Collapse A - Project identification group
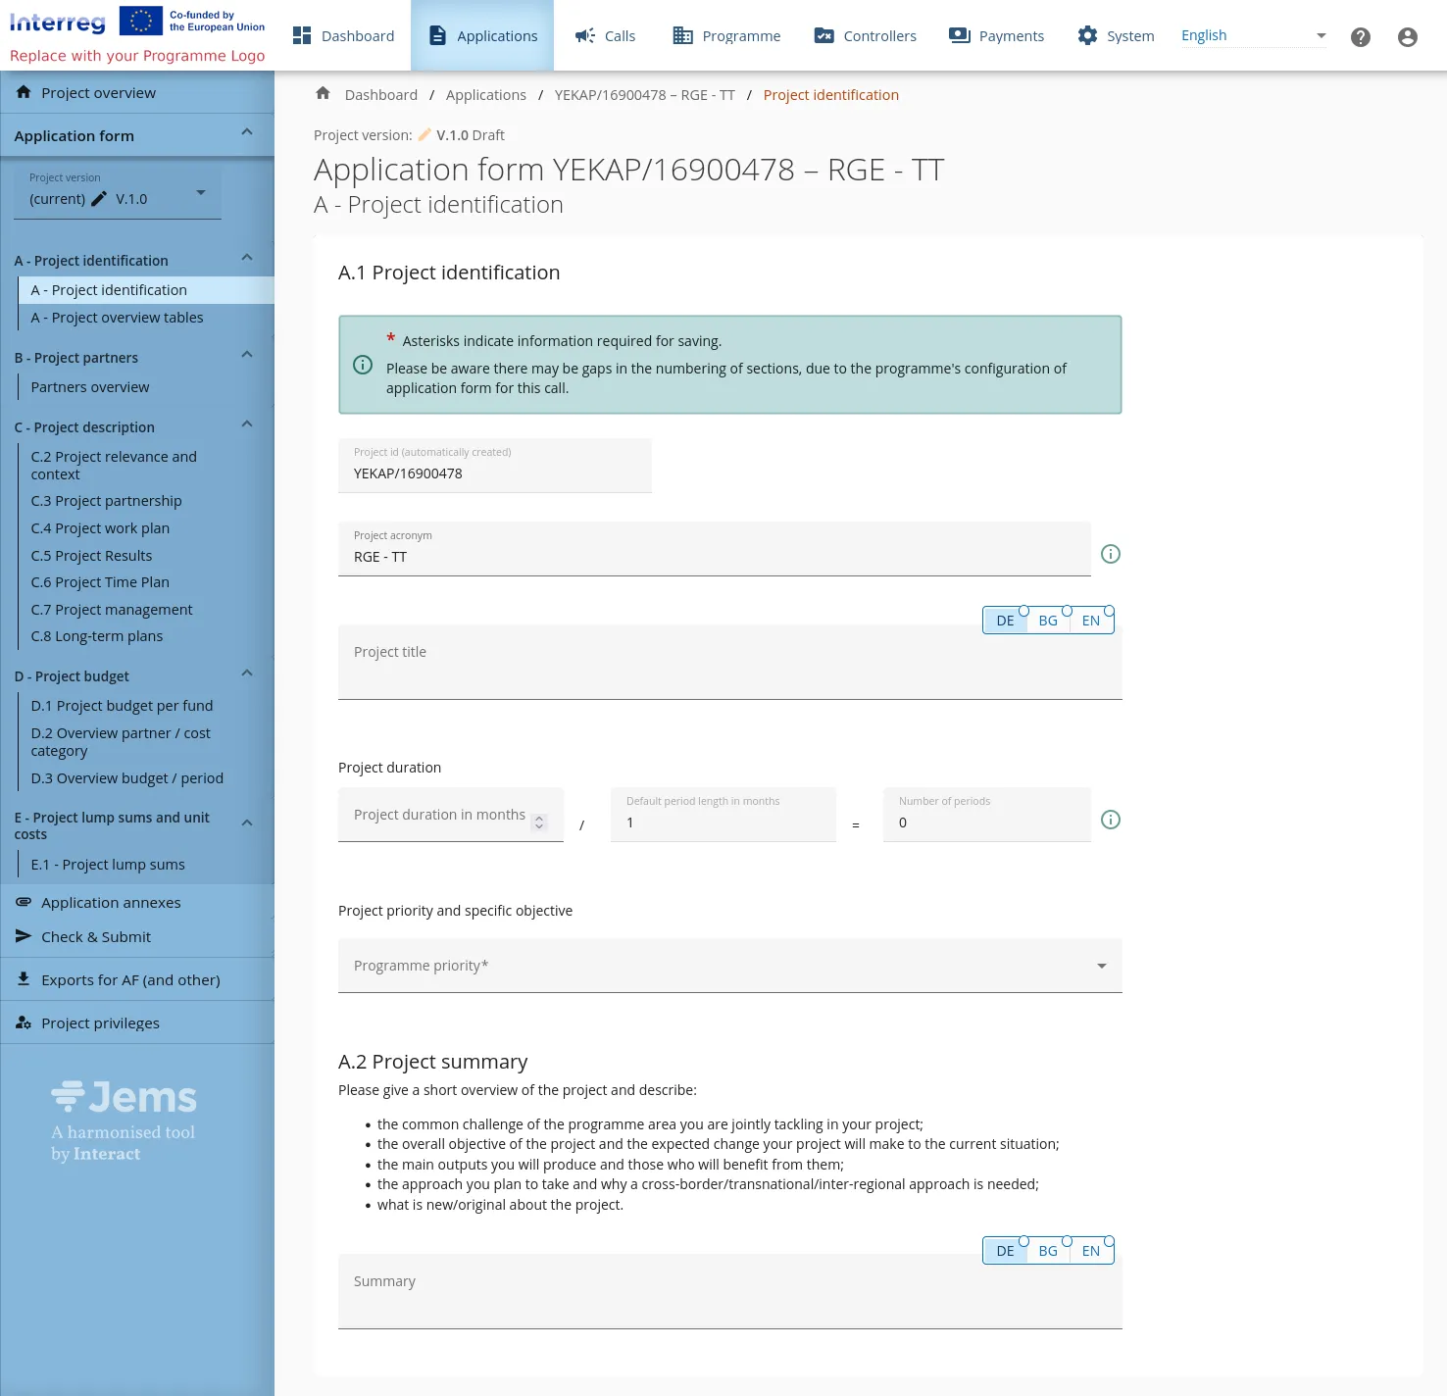 247,258
